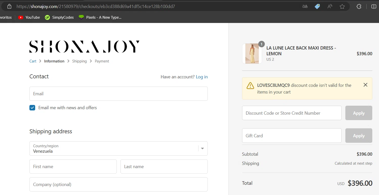Select the Shipping breadcrumb step
379x195 pixels.
79,61
